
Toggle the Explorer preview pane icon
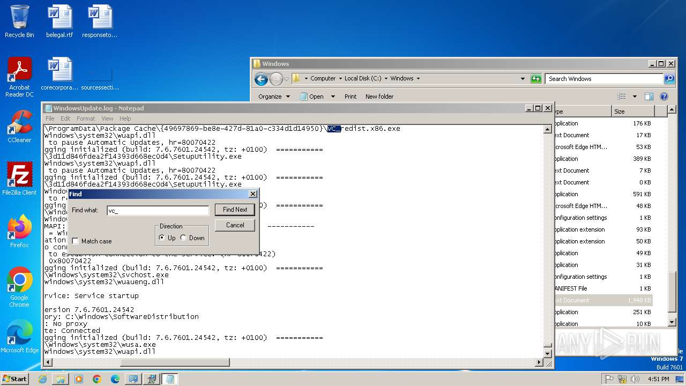pyautogui.click(x=649, y=96)
